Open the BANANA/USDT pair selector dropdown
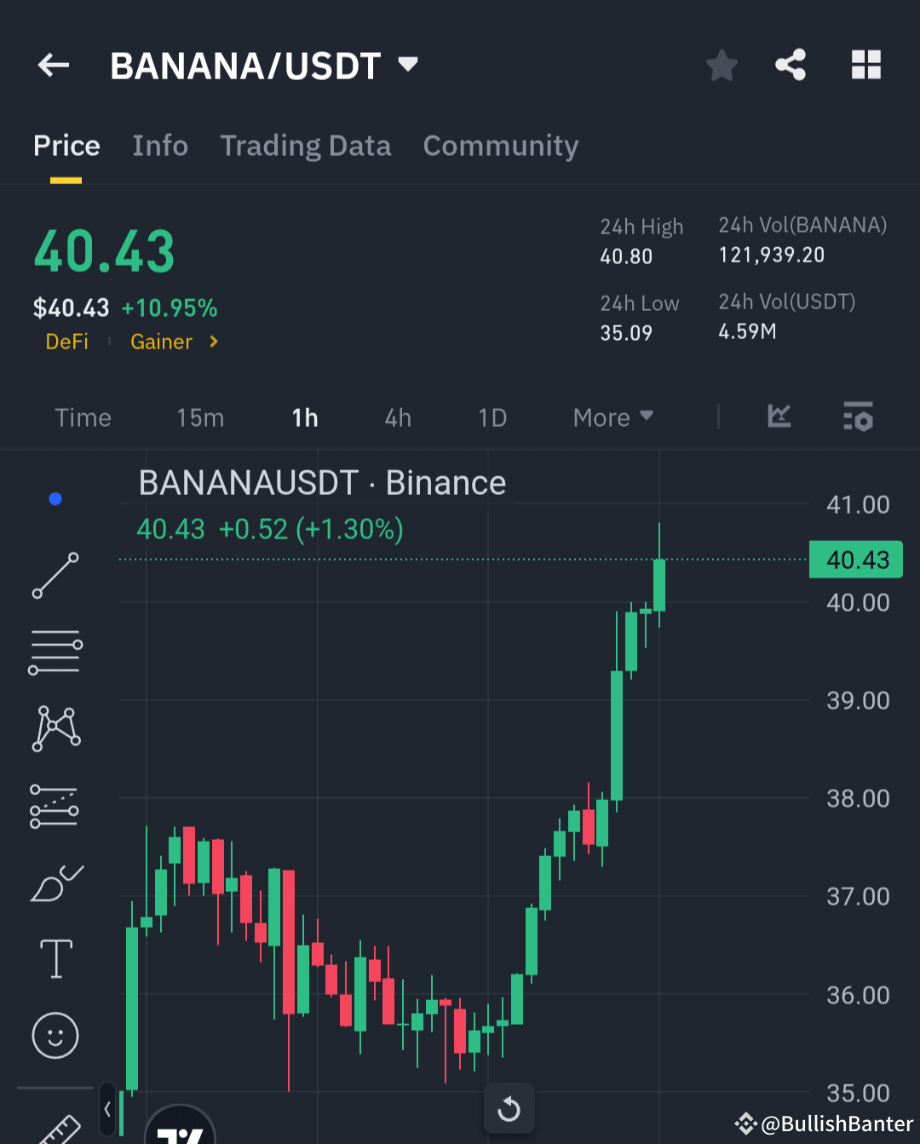Viewport: 920px width, 1144px height. [407, 64]
